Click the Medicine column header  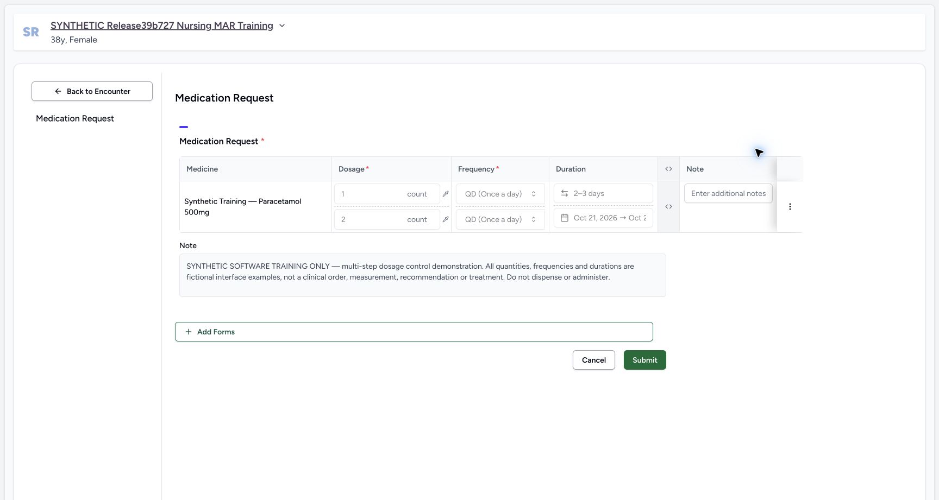(x=255, y=169)
